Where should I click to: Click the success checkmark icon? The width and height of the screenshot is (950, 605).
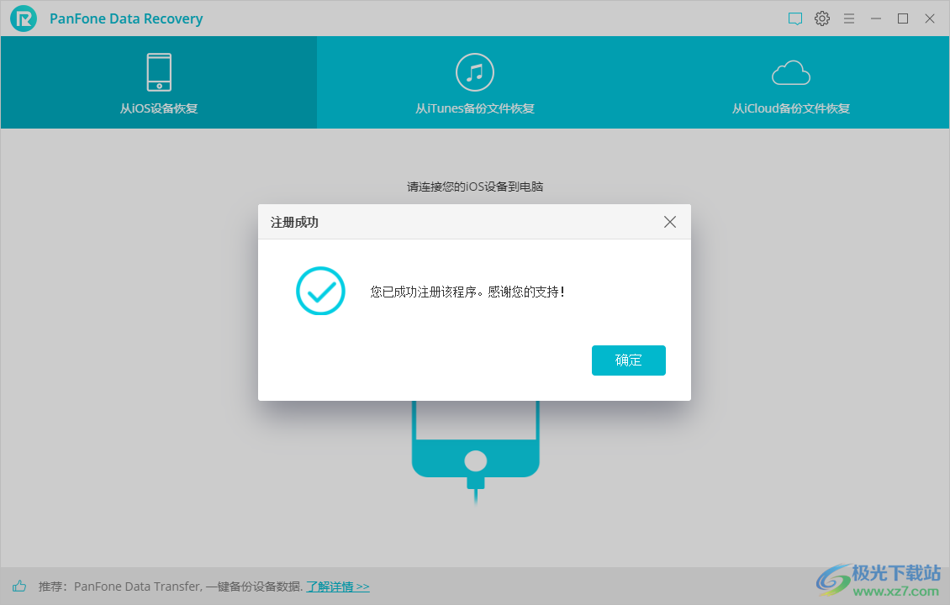click(320, 291)
